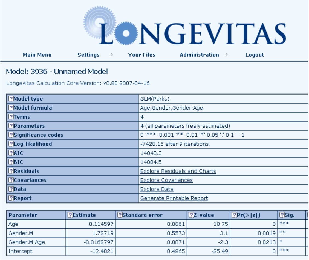Click the Age parameter row label

[13, 224]
